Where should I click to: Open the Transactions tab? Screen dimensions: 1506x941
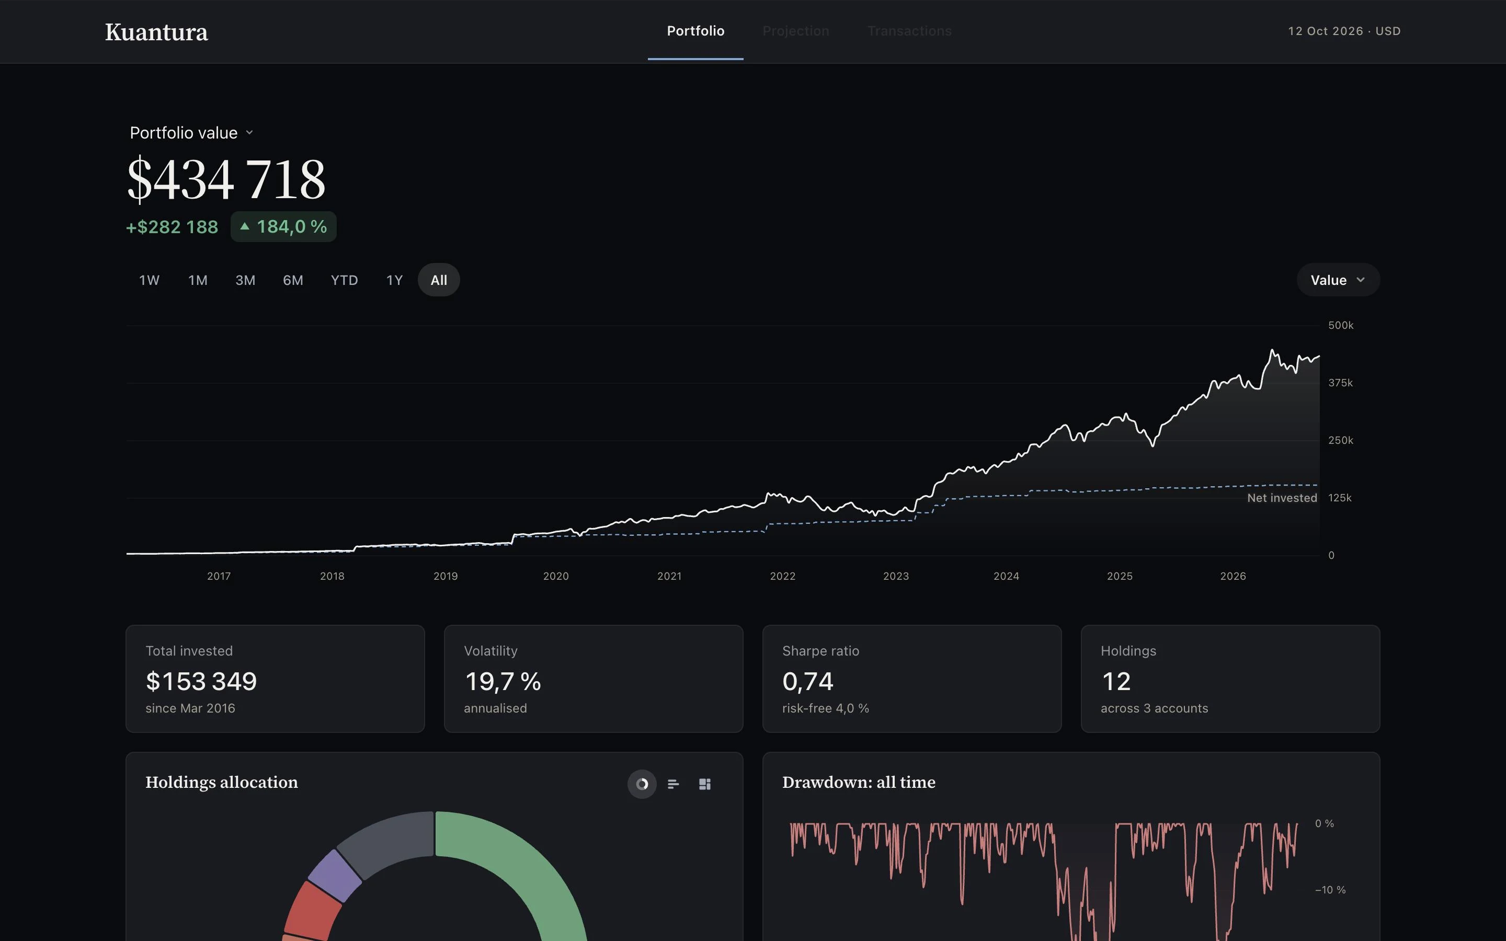point(909,31)
